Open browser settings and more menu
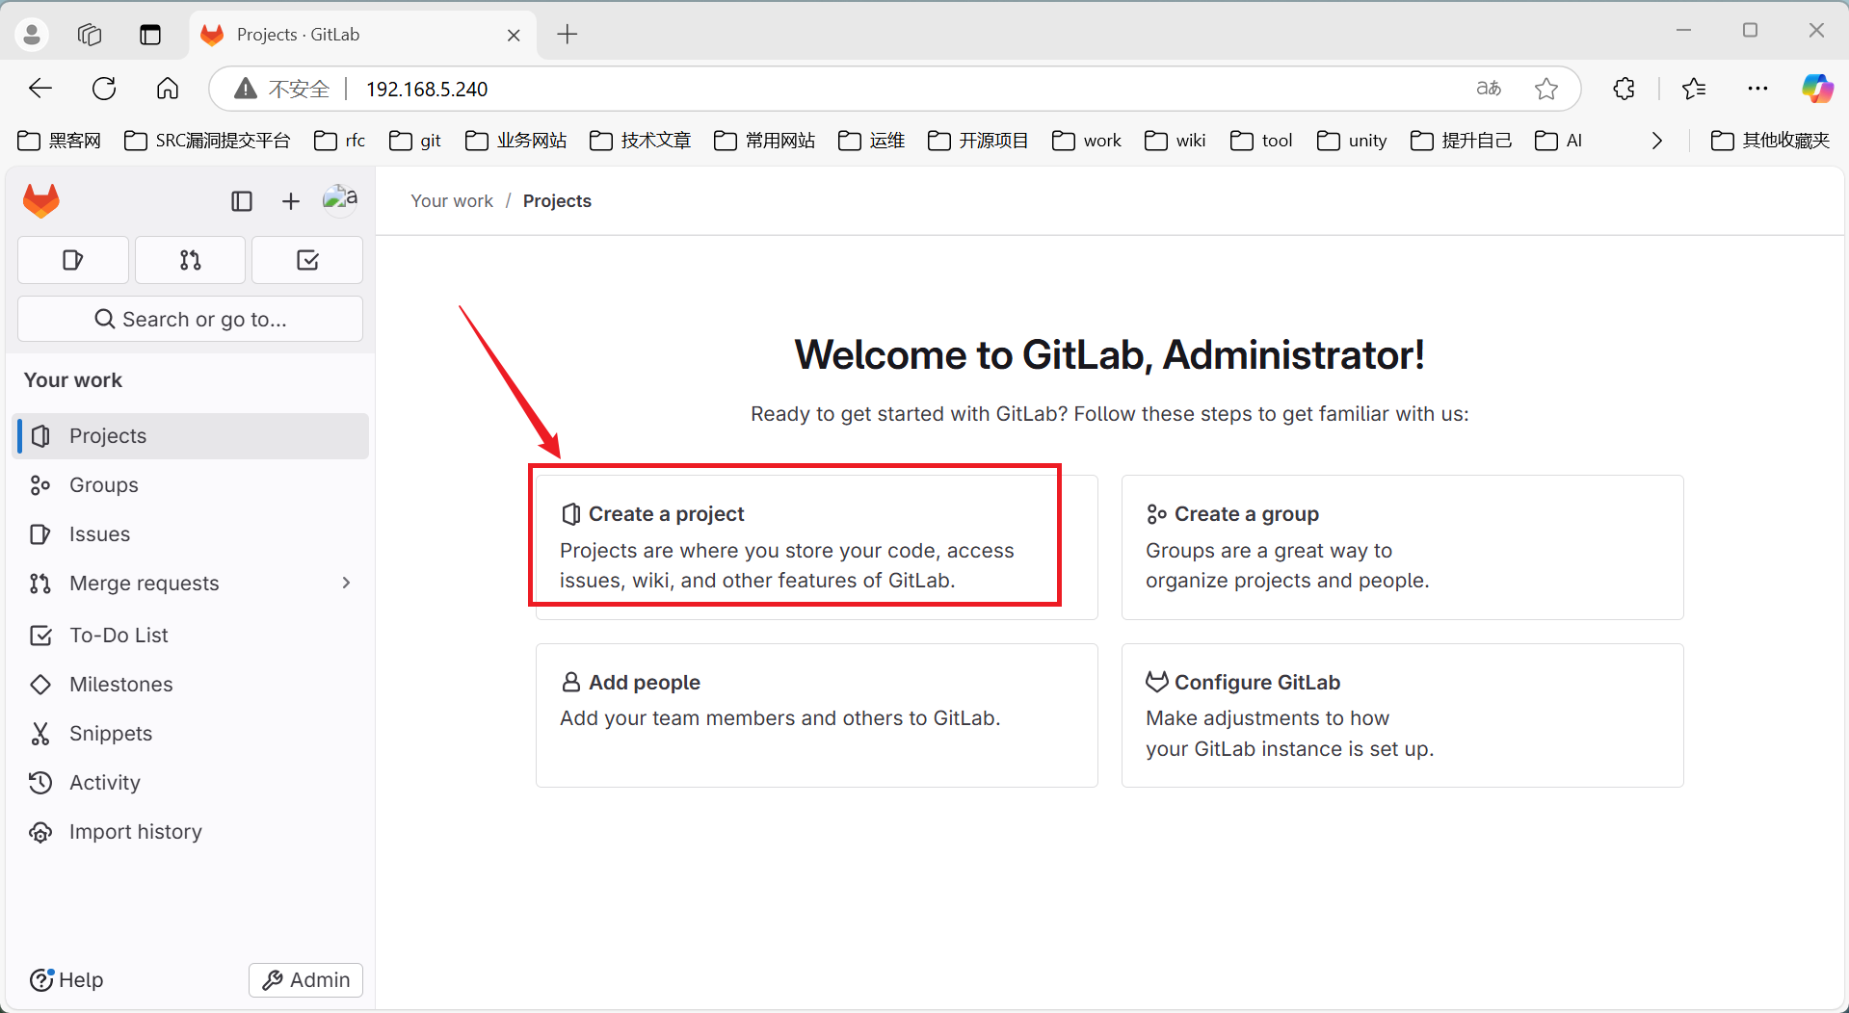The width and height of the screenshot is (1849, 1013). 1757,89
